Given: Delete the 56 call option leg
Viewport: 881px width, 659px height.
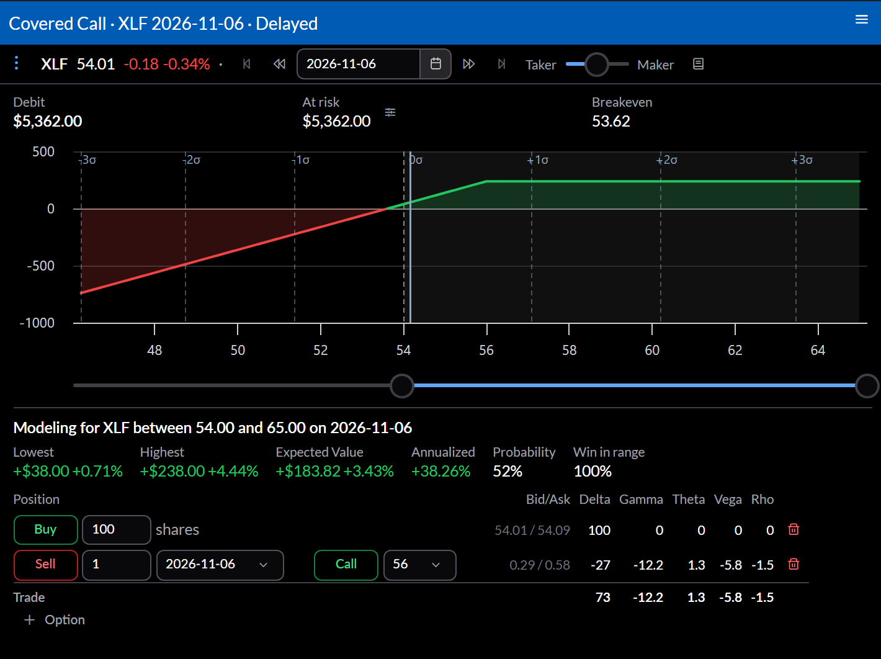Looking at the screenshot, I should (794, 564).
